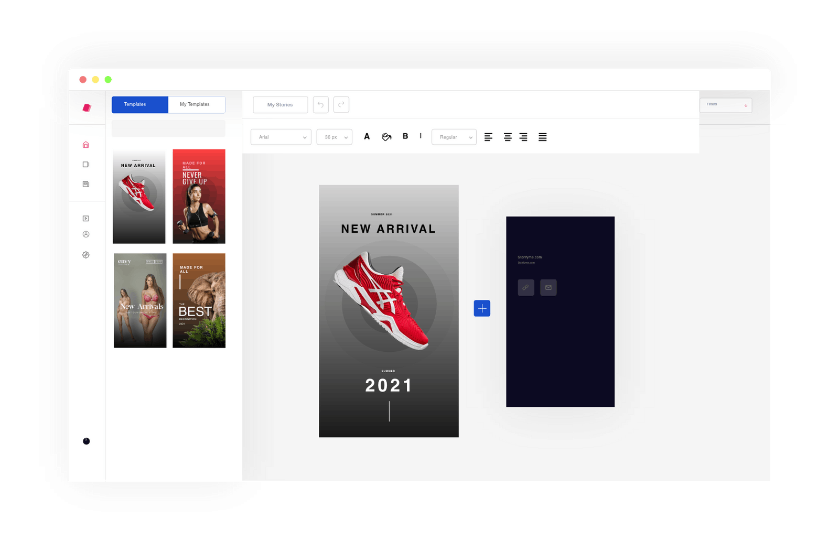Select the link icon on dark story preview
Viewport: 839px width, 551px height.
pyautogui.click(x=525, y=287)
